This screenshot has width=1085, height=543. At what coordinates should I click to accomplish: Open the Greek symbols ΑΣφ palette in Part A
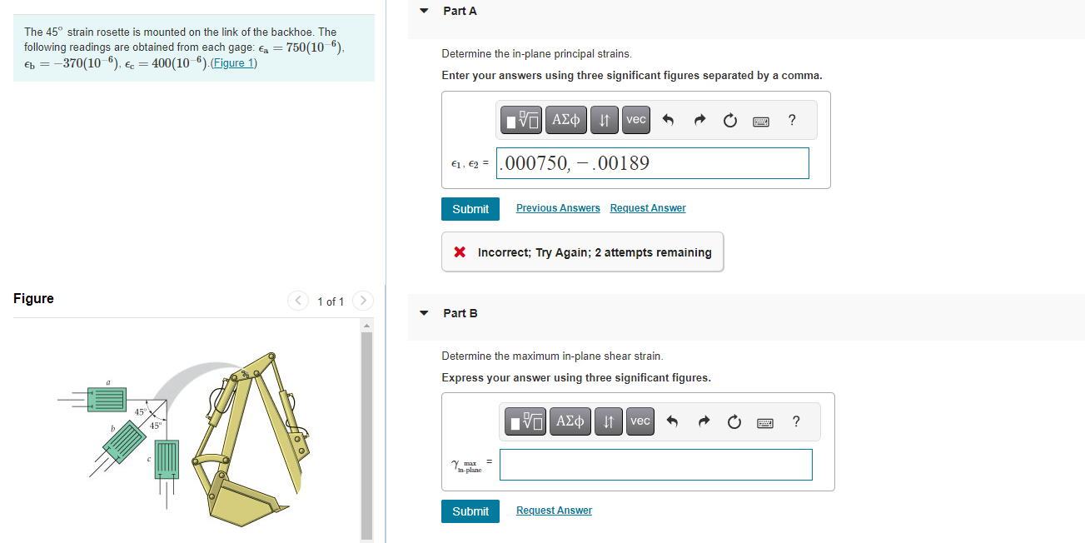pos(565,119)
